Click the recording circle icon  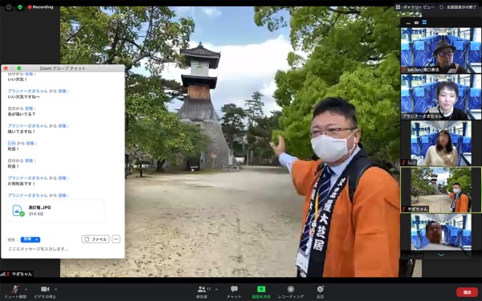(291, 289)
